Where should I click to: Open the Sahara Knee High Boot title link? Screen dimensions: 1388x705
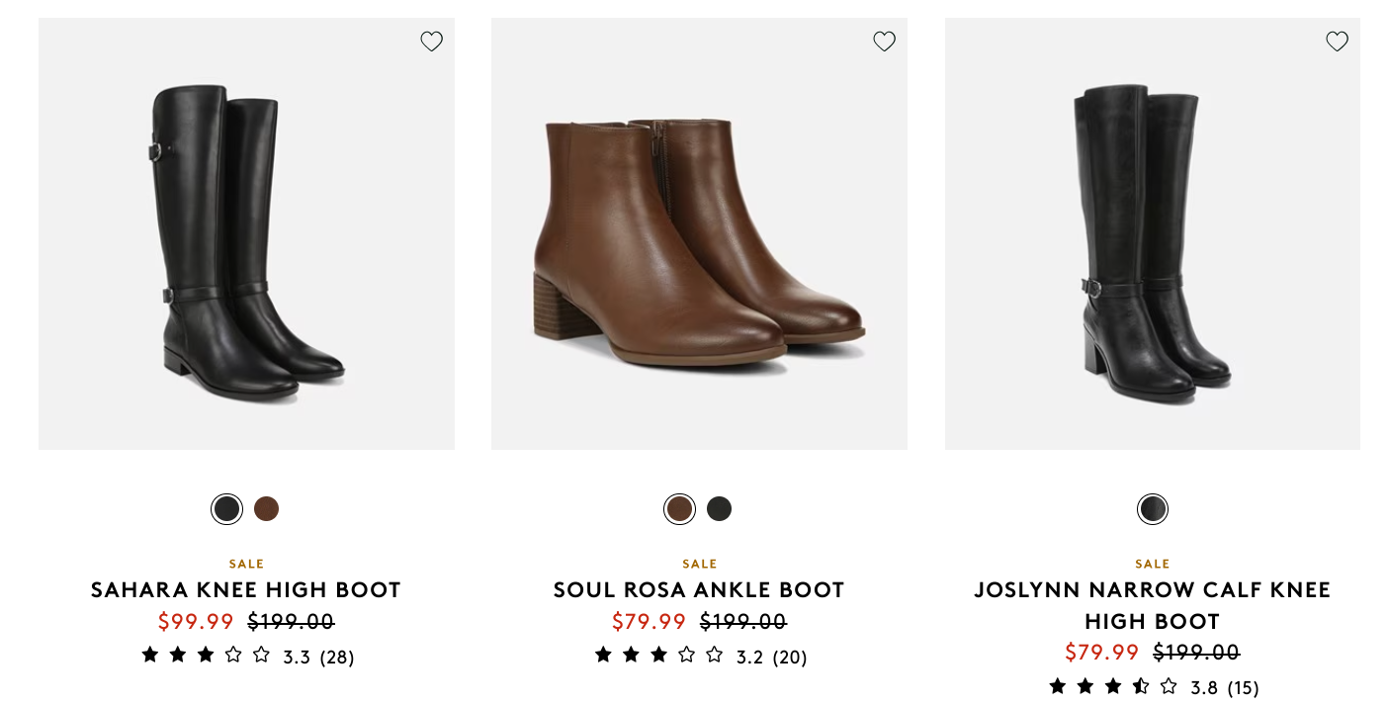click(246, 590)
